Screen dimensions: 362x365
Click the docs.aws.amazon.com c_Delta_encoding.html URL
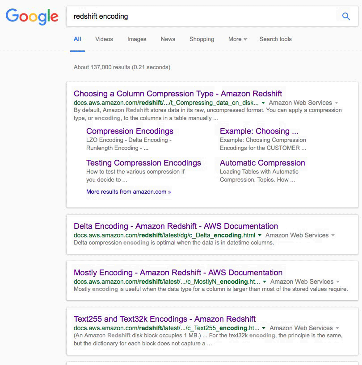pos(164,235)
